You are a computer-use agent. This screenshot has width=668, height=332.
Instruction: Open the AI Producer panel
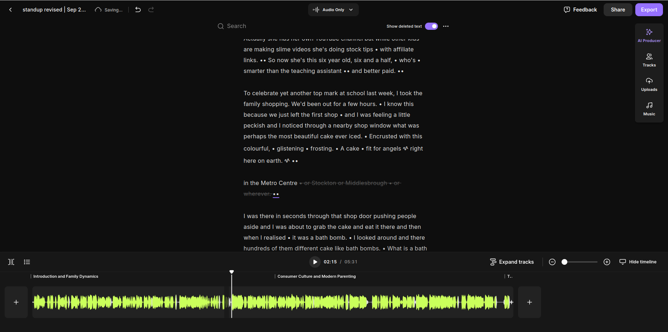click(x=649, y=36)
